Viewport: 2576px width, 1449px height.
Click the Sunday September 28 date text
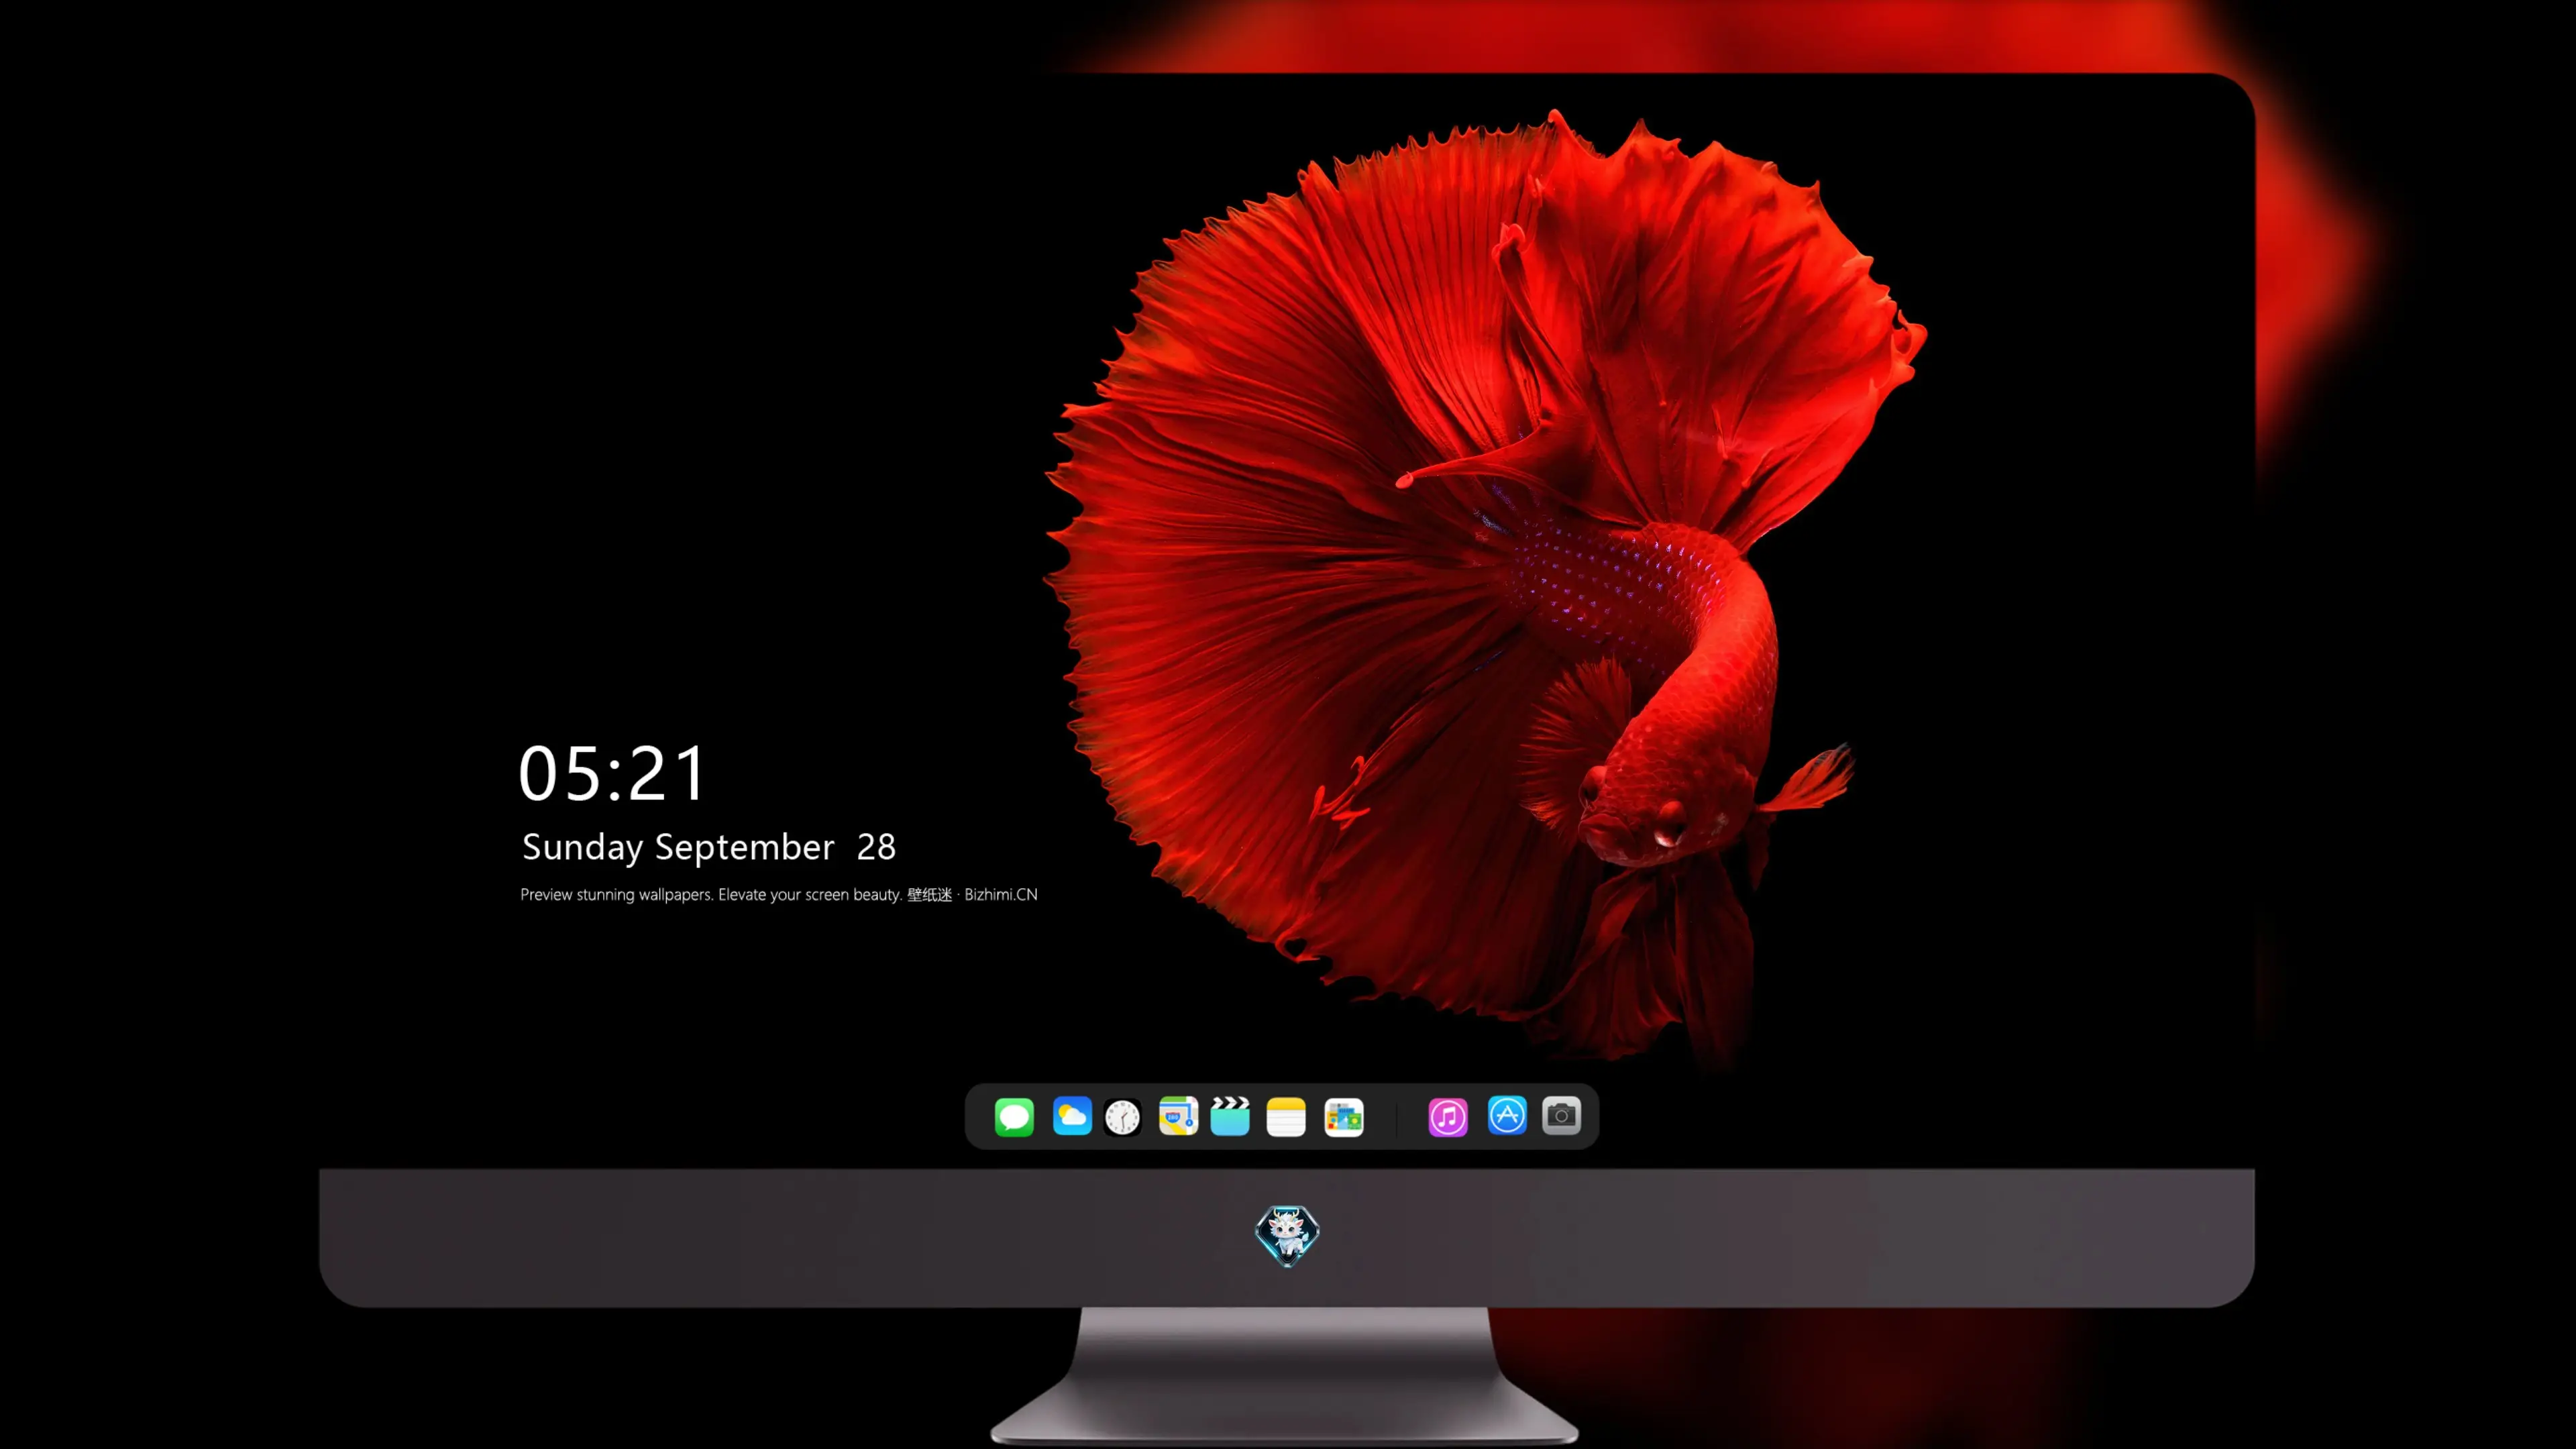pyautogui.click(x=709, y=847)
